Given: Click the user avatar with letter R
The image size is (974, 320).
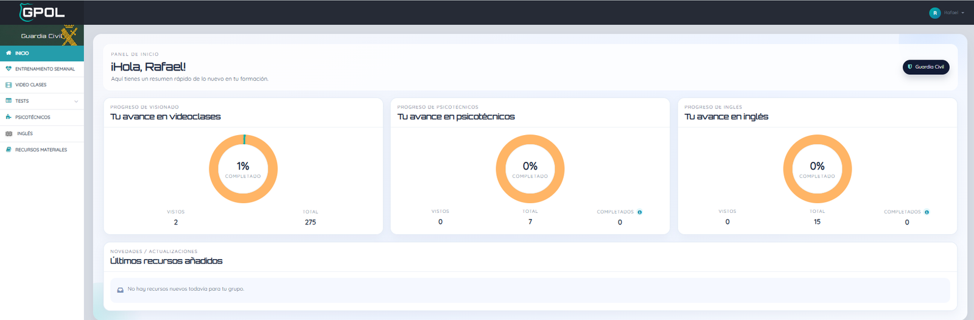Looking at the screenshot, I should point(935,13).
